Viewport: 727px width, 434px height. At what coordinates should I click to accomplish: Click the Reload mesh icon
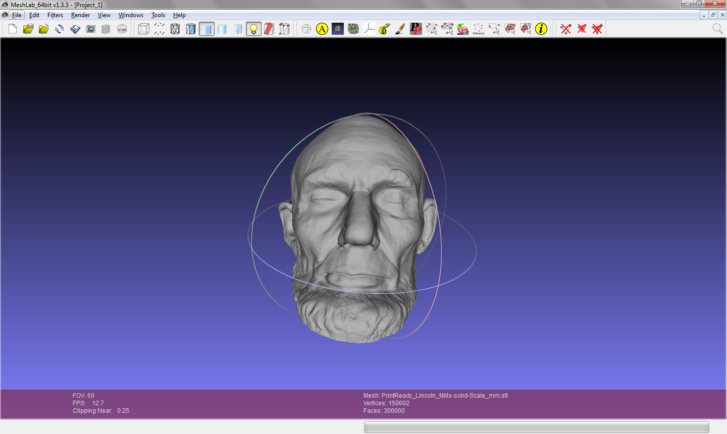pos(60,29)
